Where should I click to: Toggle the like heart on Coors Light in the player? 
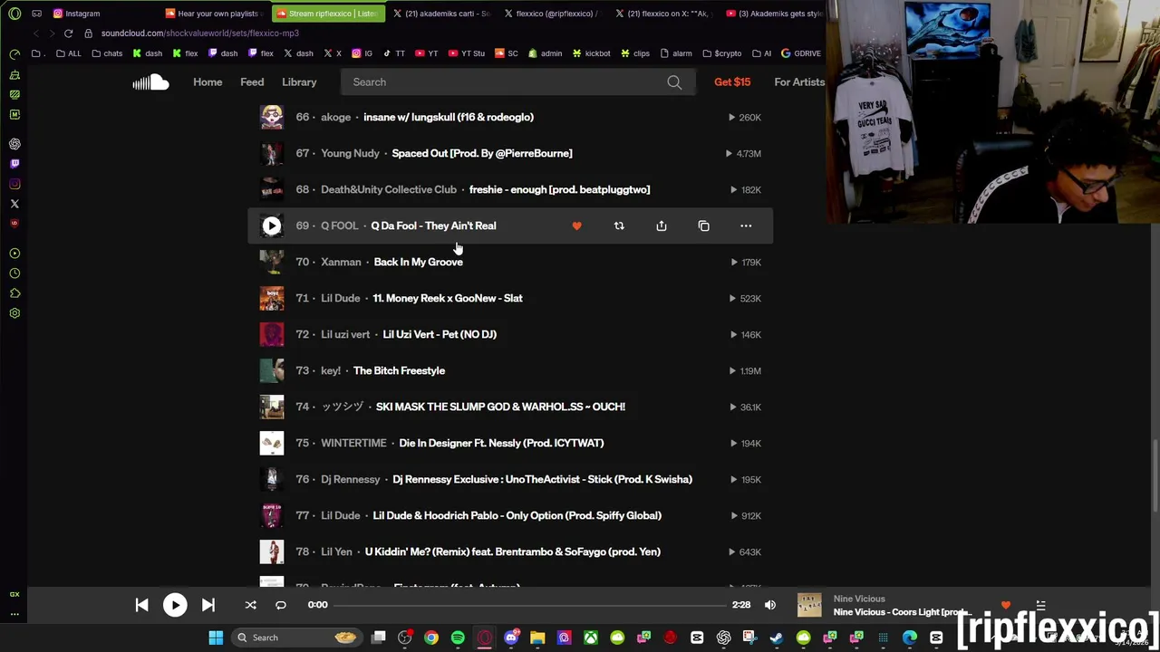tap(1005, 605)
